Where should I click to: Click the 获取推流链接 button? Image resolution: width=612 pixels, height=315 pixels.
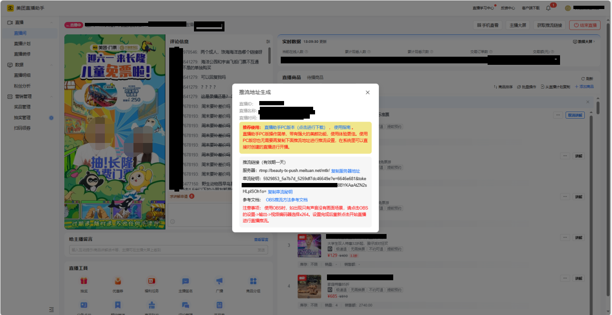[x=550, y=25]
